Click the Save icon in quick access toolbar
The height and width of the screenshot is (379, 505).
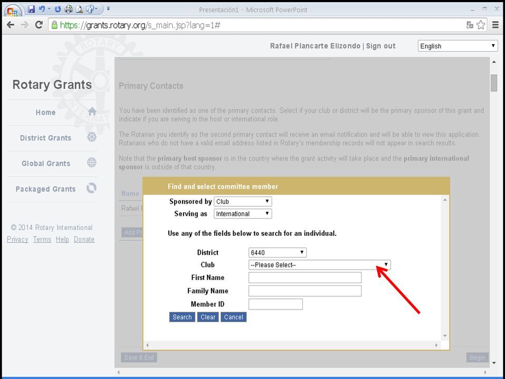click(31, 9)
